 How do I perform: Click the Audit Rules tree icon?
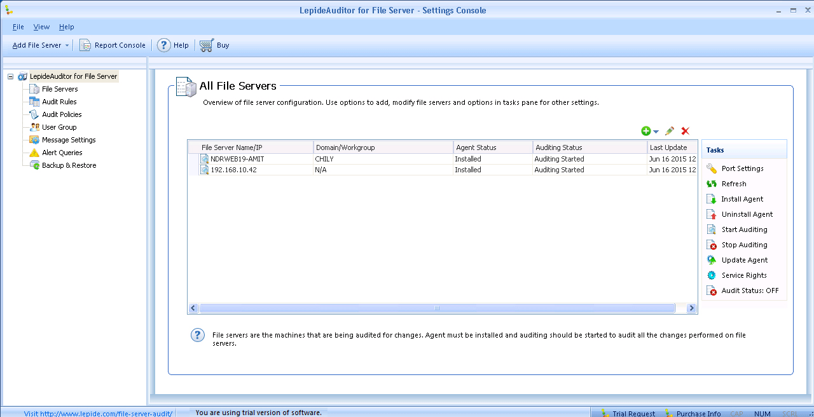[34, 102]
